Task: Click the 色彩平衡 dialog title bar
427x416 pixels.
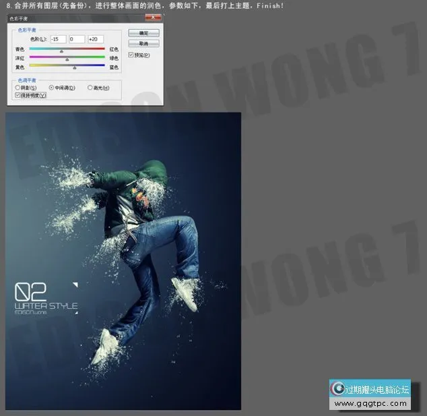Action: click(86, 18)
